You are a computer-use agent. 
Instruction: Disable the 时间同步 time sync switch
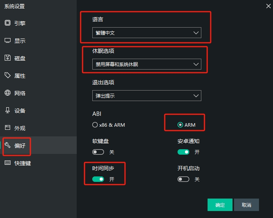coord(98,179)
